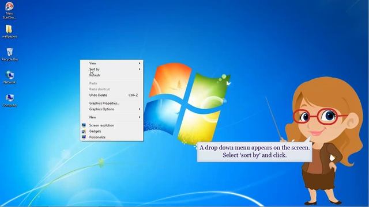
Task: Expand the arrow next to View
Action: (x=140, y=63)
